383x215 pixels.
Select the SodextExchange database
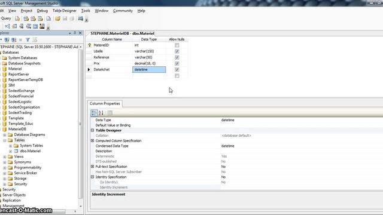pyautogui.click(x=22, y=91)
